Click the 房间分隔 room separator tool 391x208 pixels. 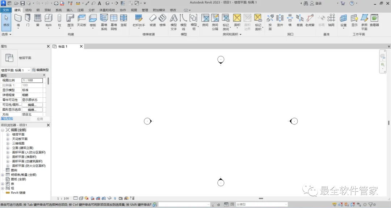215,22
